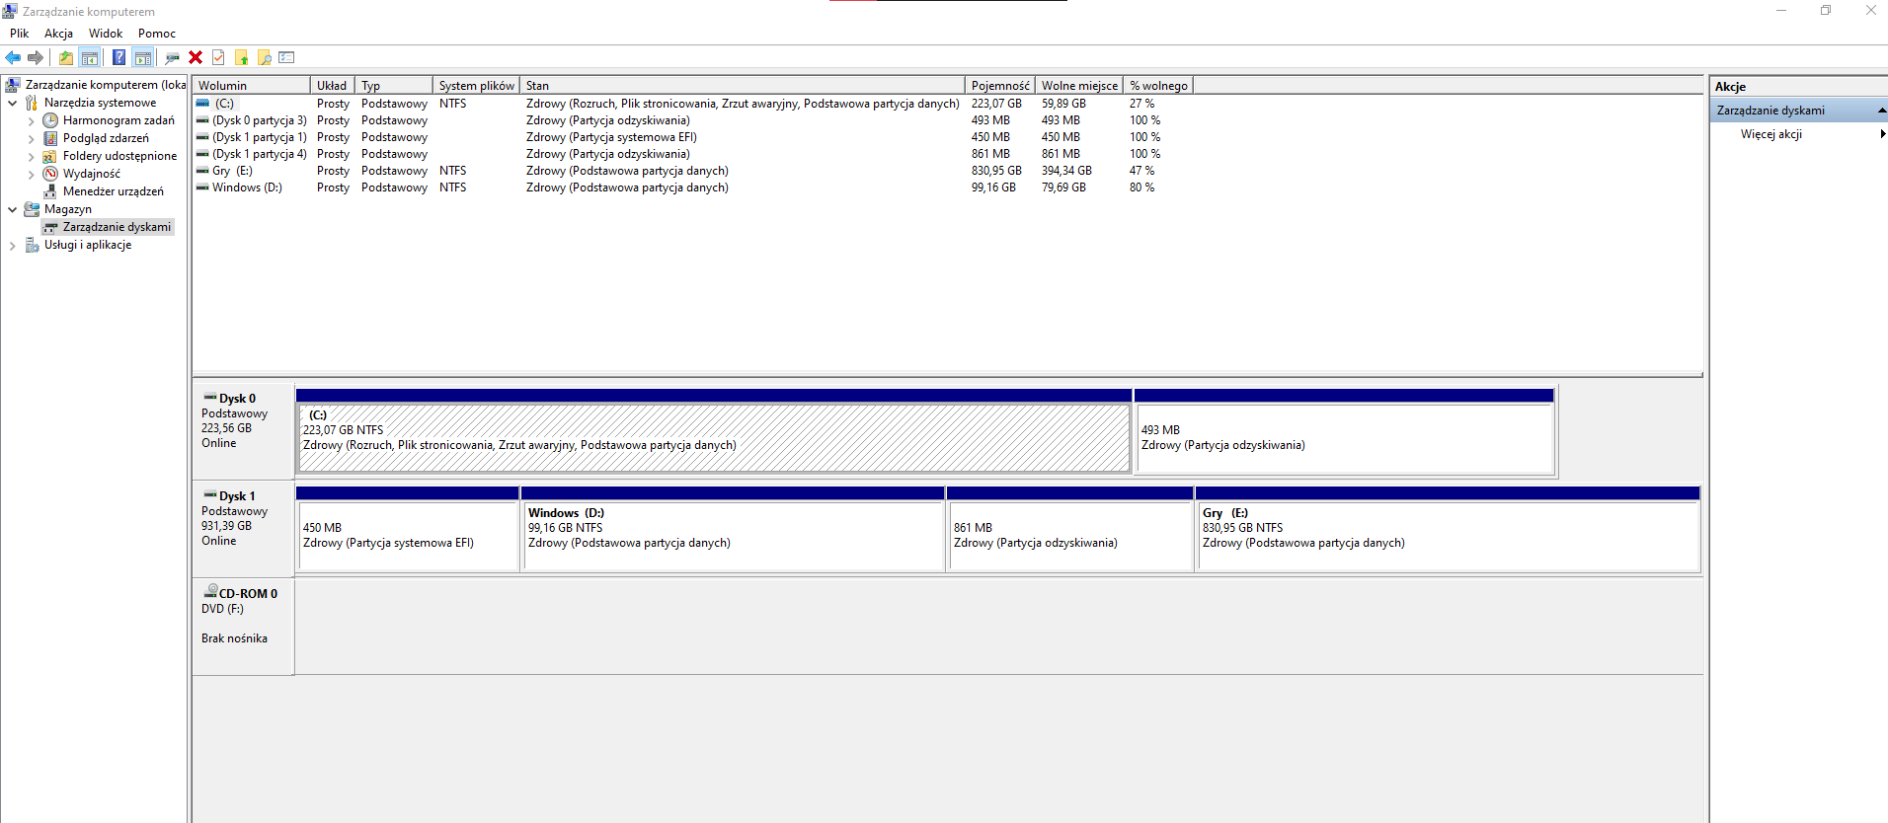This screenshot has height=823, width=1888.
Task: Open the Widok menu
Action: click(x=106, y=34)
